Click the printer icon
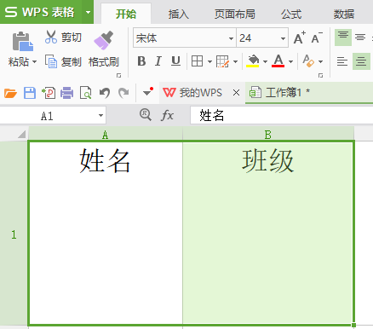373x329 pixels. [66, 93]
